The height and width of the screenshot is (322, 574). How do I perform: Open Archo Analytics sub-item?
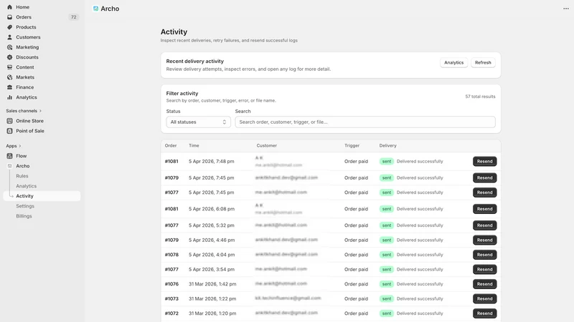27,186
